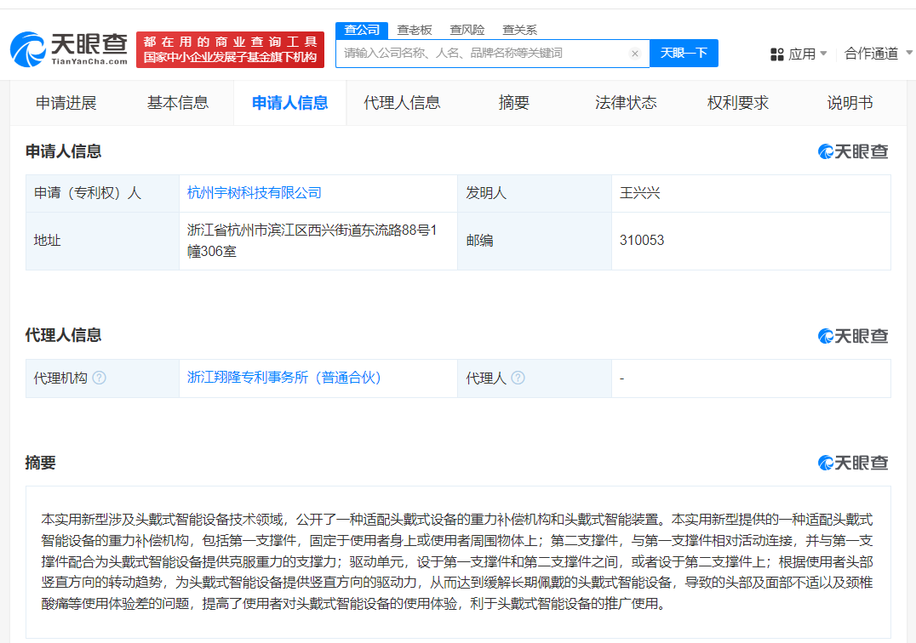The image size is (916, 643).
Task: Click inventor name 王兴兴
Action: pos(639,193)
